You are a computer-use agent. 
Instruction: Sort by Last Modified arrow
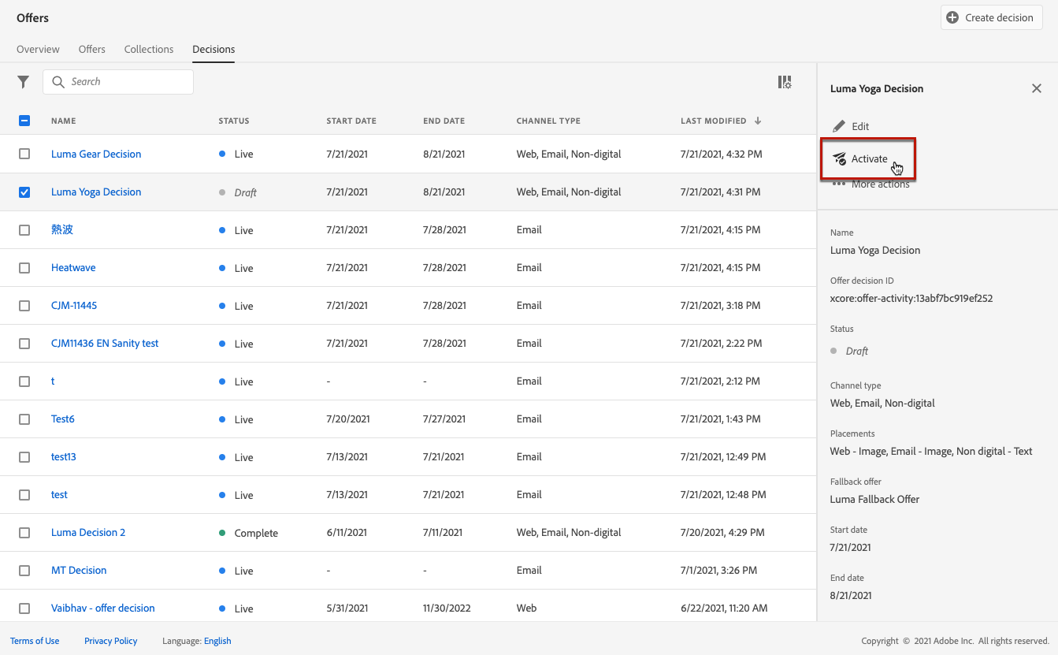pyautogui.click(x=758, y=121)
